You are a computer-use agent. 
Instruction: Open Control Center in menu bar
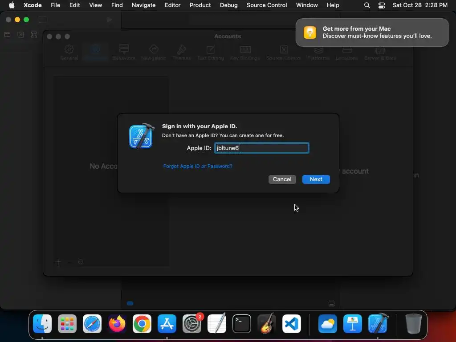click(382, 5)
